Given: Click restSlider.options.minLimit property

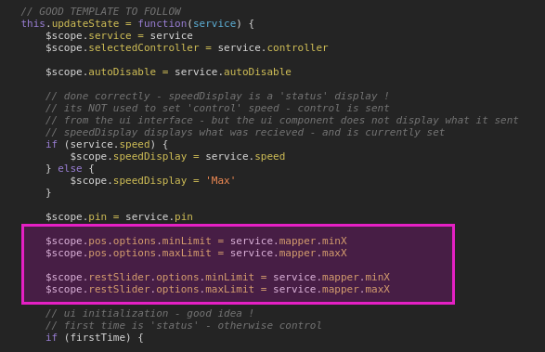Looking at the screenshot, I should point(172,277).
